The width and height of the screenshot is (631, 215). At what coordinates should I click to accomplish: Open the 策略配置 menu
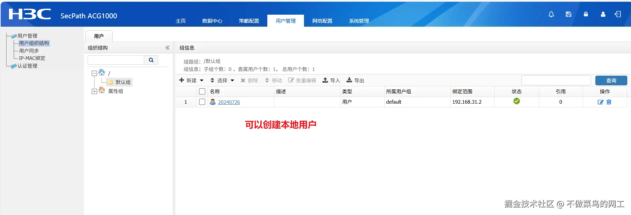249,21
